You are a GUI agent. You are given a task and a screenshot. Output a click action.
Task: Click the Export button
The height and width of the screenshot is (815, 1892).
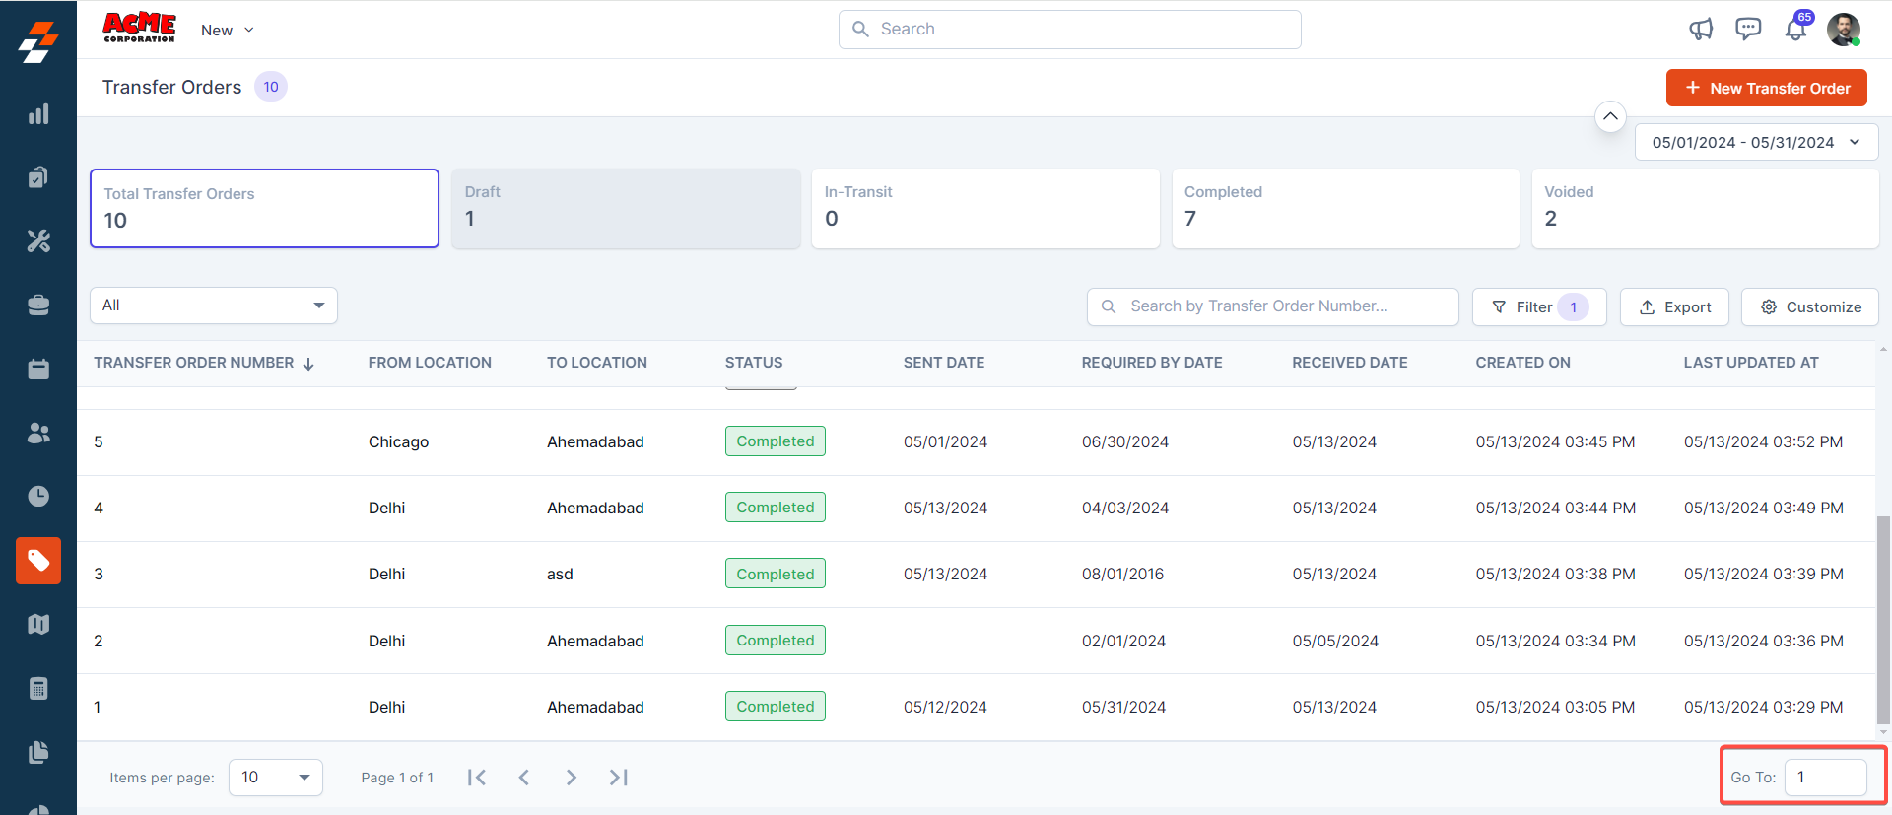[1674, 307]
